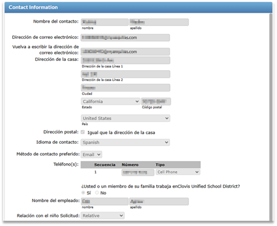Open the phone Tipo dropdown showing Cell Phone
This screenshot has height=226, width=277.
pos(178,172)
